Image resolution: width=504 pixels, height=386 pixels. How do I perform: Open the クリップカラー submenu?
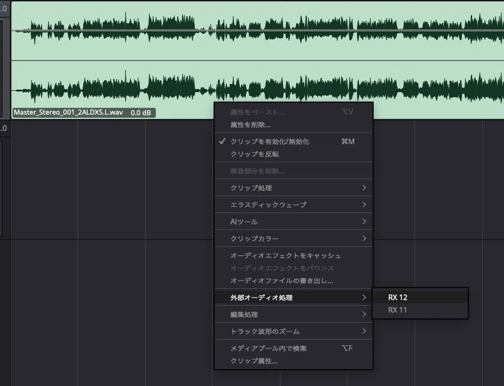[x=294, y=238]
